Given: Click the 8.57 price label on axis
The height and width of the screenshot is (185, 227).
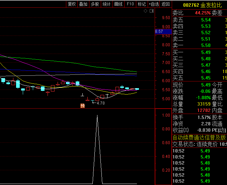Looking at the screenshot, I should [159, 32].
